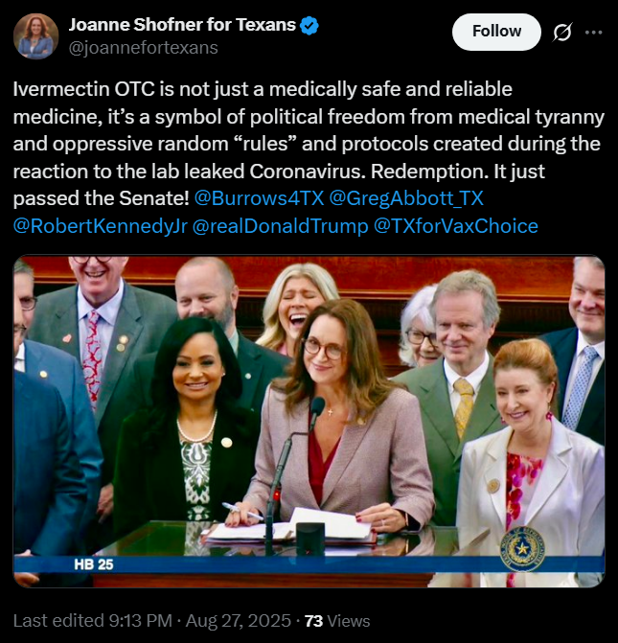Viewport: 618px width, 643px height.
Task: Open the @Burrows4TX mention
Action: click(259, 198)
